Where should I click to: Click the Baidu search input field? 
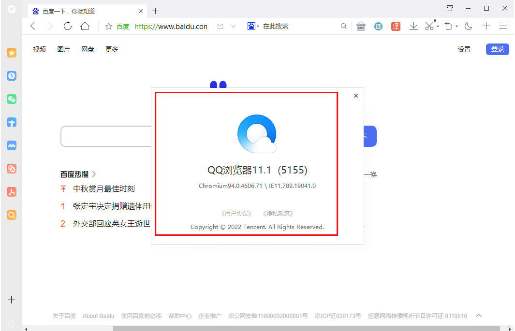tap(106, 136)
